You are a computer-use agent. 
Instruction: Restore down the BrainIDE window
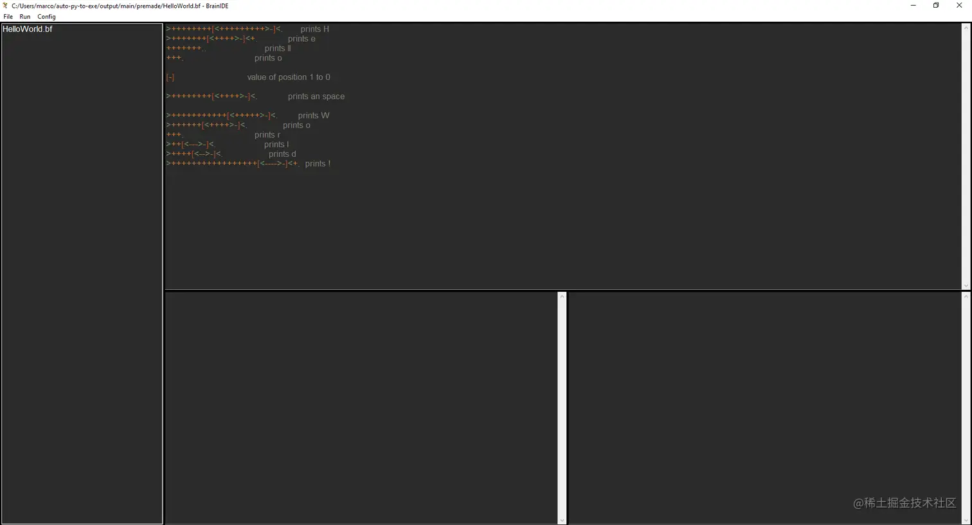[x=936, y=6]
